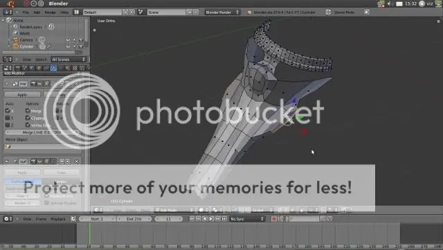Toggle Mirror modifier viewport display eye
The width and height of the screenshot is (443, 250).
39,84
